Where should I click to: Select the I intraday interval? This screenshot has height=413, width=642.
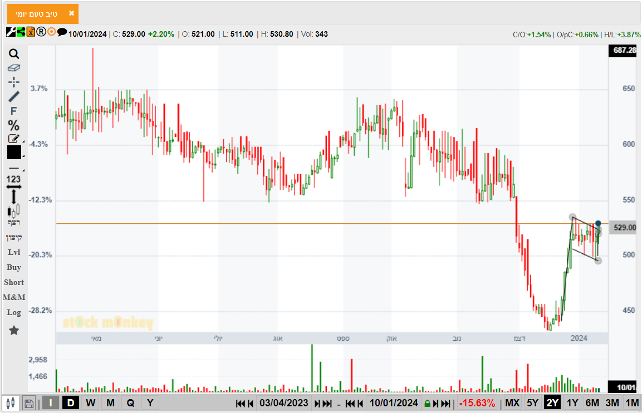[51, 403]
